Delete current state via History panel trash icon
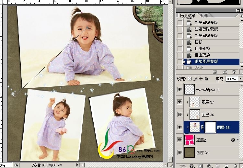This screenshot has width=243, height=168. 234,72
